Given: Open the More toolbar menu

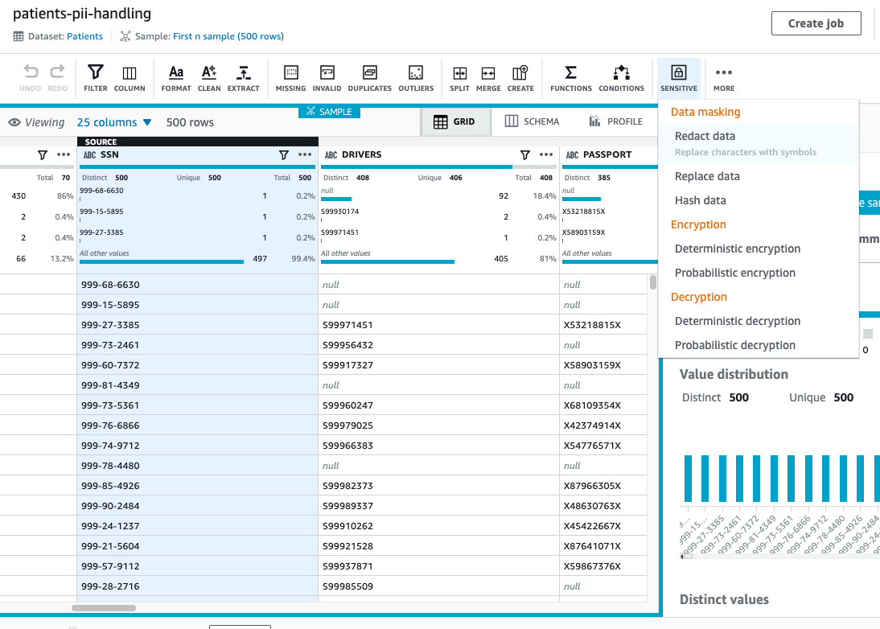Looking at the screenshot, I should 724,78.
